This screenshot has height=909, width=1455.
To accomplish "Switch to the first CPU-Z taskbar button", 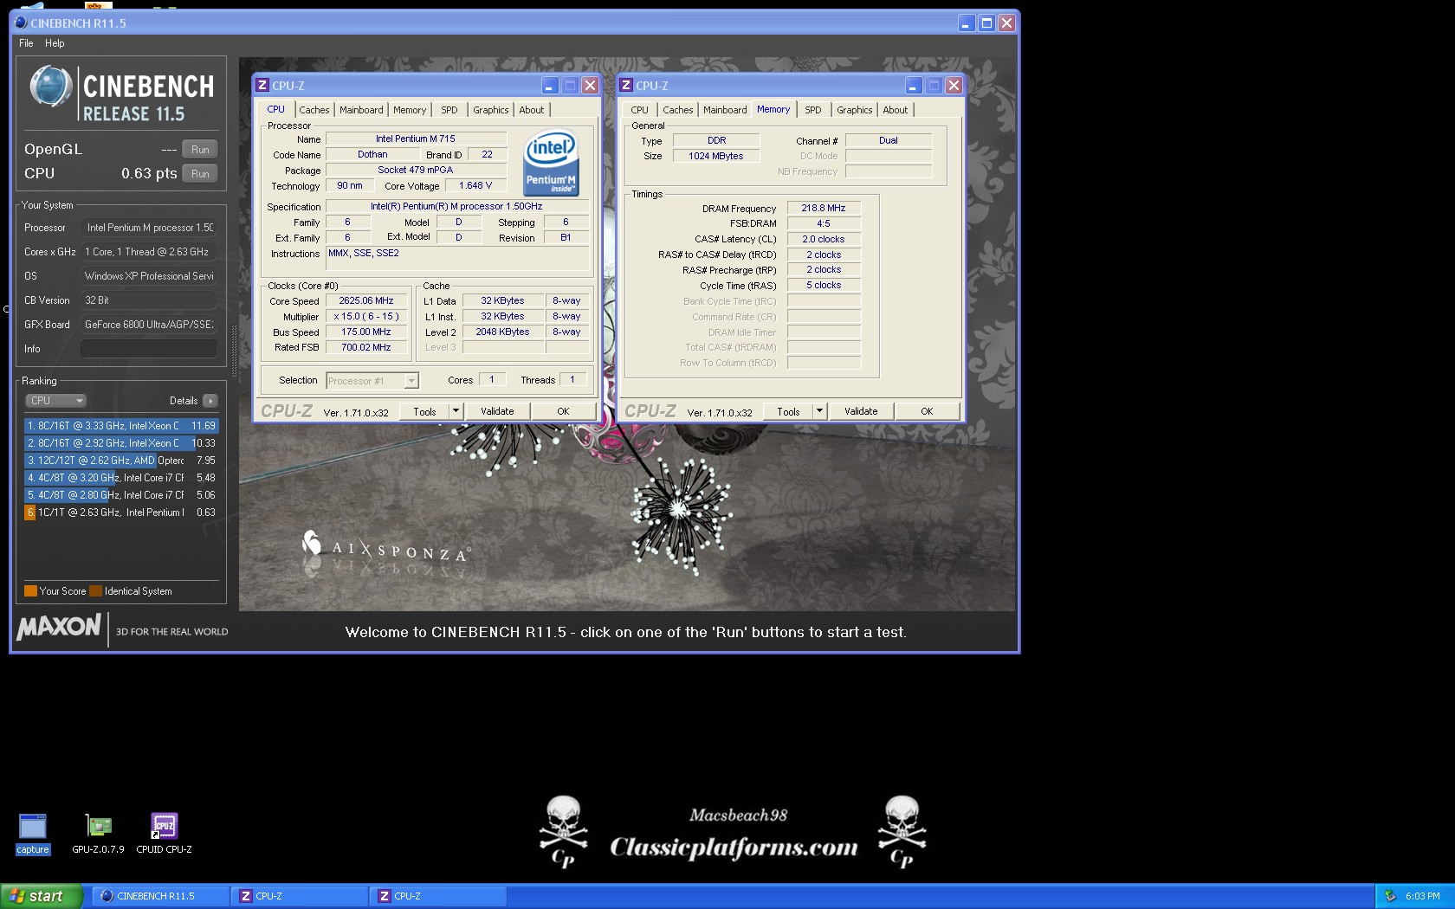I will pos(301,896).
